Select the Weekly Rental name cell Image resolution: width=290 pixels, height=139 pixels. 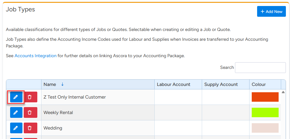point(59,112)
